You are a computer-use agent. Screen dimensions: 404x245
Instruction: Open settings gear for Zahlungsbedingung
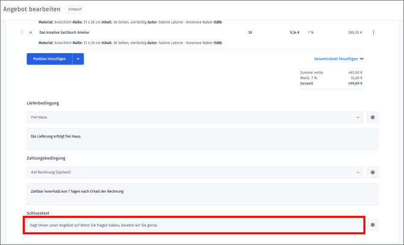pyautogui.click(x=373, y=172)
